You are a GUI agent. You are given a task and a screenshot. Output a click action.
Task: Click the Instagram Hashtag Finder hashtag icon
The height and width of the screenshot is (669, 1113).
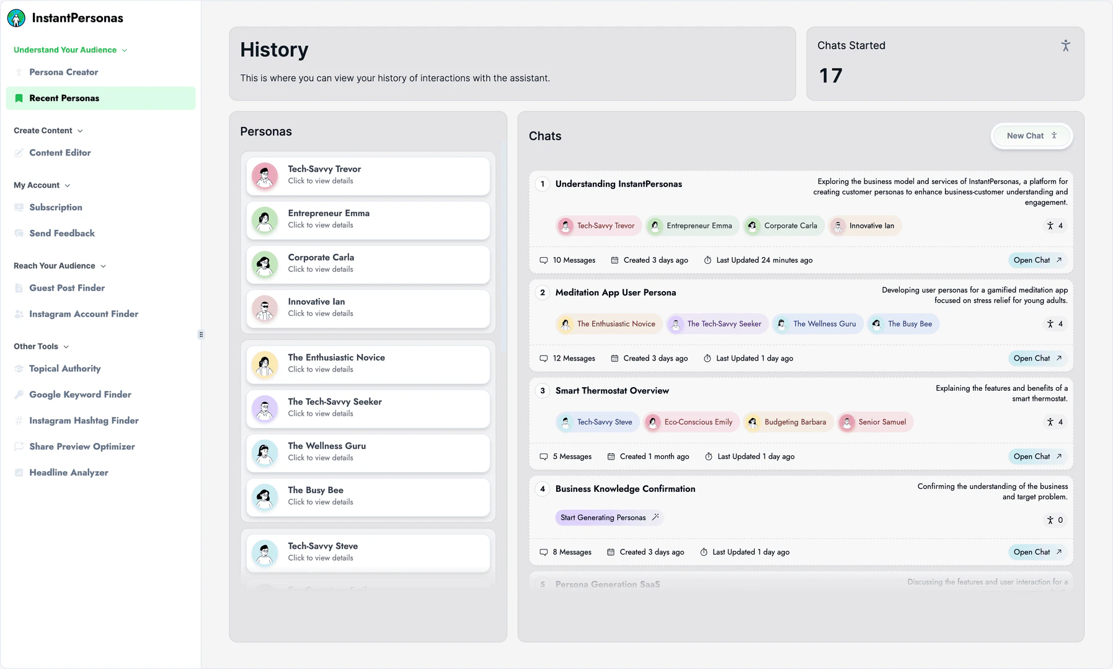click(19, 420)
